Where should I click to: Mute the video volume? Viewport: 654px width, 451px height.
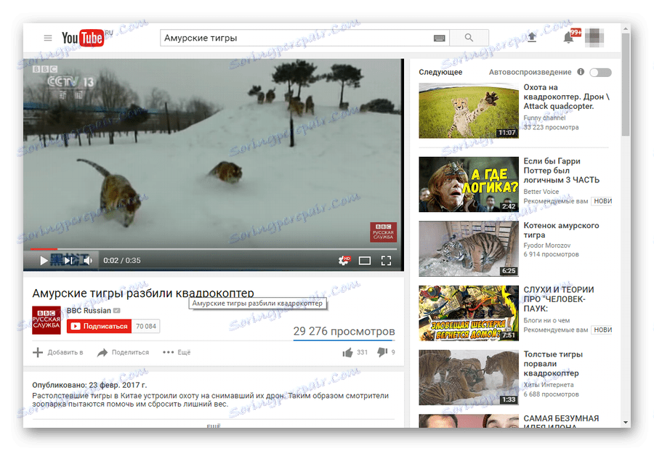coord(88,261)
